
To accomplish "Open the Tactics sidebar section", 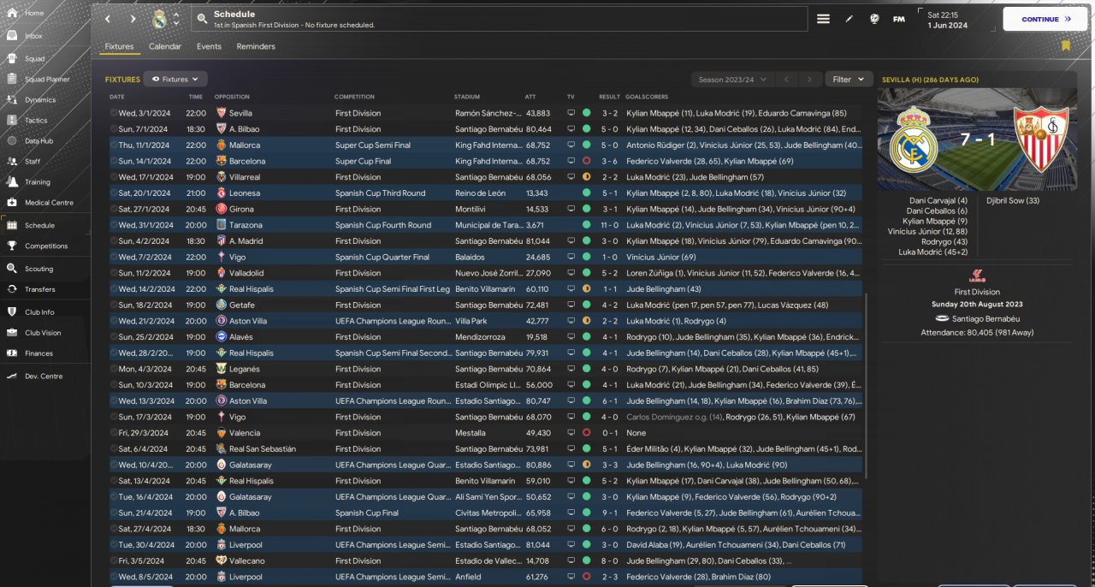I will tap(36, 120).
